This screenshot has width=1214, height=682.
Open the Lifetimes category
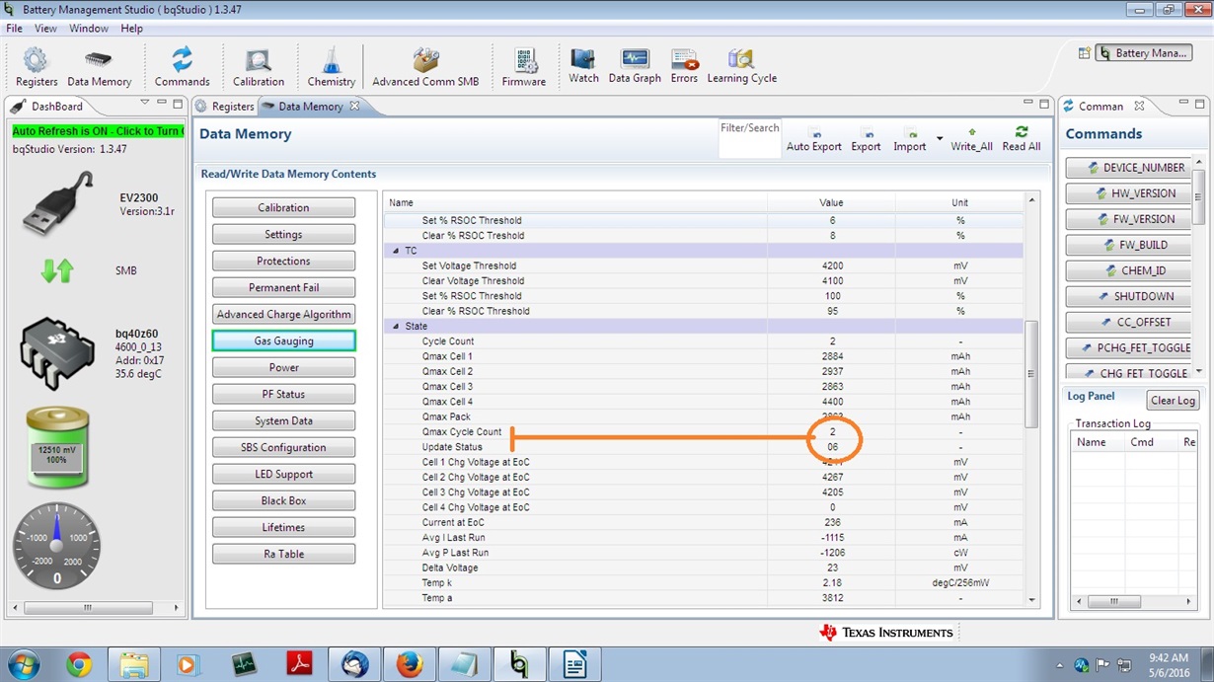pos(283,528)
